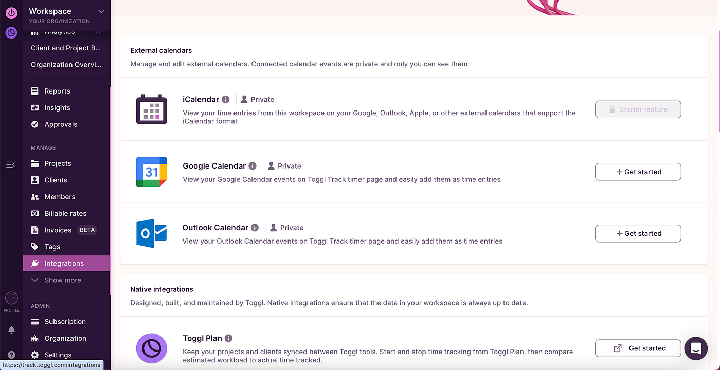720x370 pixels.
Task: Collapse sidebar with the menu arrow icon
Action: (x=10, y=164)
